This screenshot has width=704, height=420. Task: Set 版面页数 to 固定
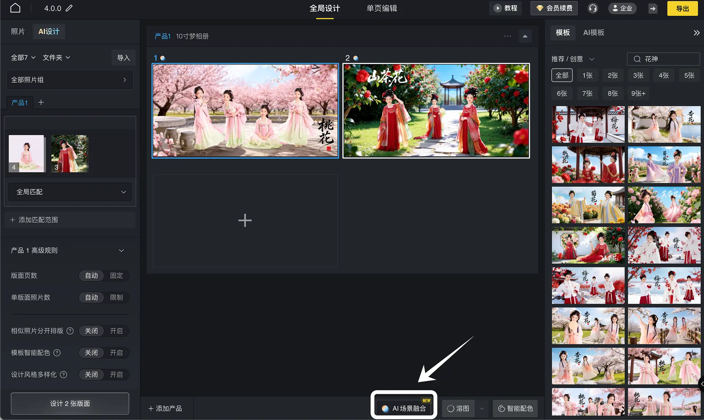(116, 276)
